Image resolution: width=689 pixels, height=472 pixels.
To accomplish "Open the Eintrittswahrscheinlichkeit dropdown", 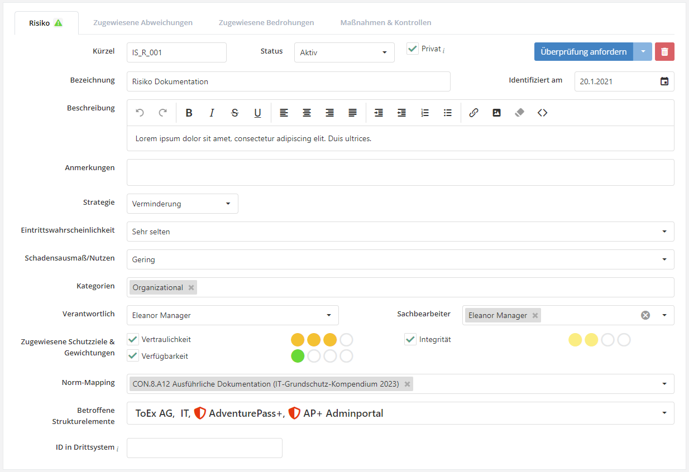I will (400, 232).
